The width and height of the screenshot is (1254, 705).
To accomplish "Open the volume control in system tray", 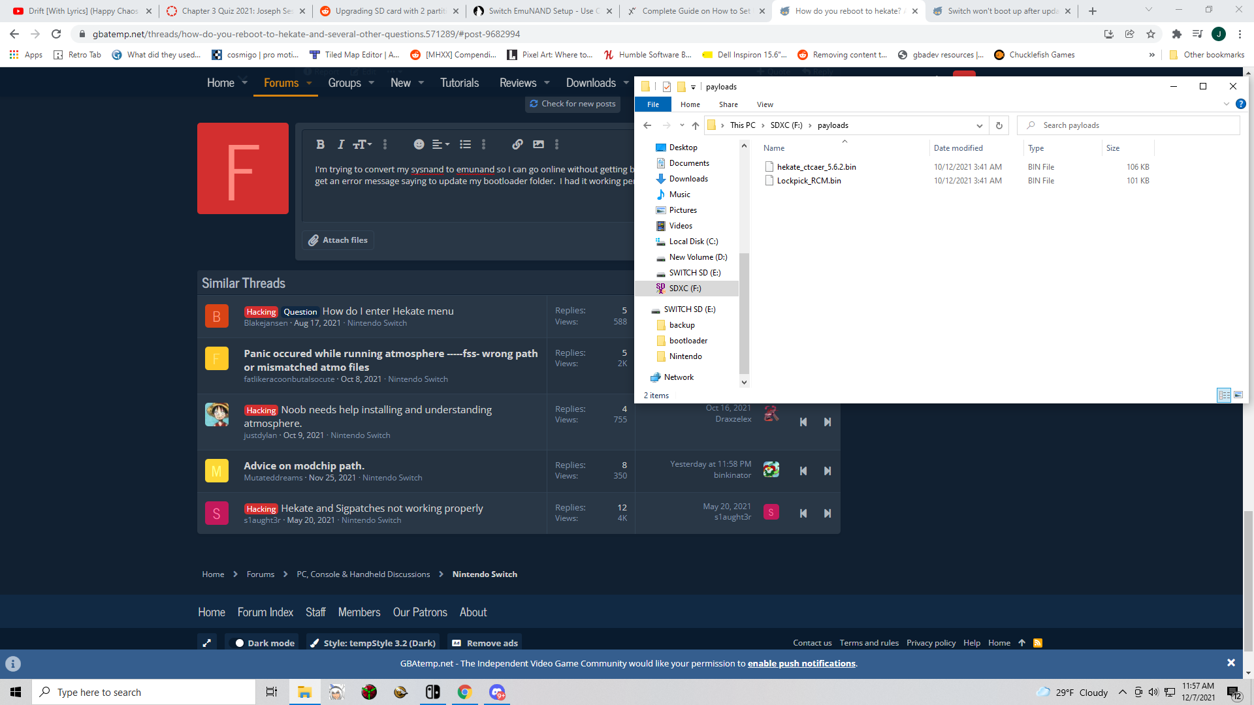I will [1153, 692].
